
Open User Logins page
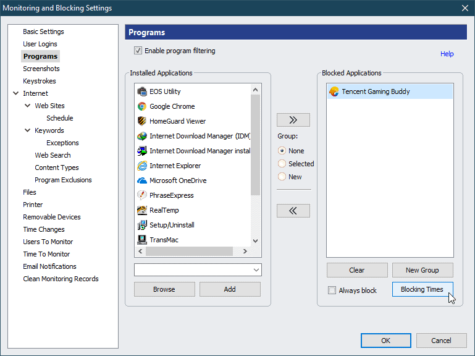pos(40,44)
